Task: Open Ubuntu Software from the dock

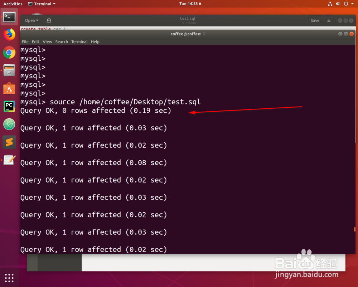Action: (9, 88)
